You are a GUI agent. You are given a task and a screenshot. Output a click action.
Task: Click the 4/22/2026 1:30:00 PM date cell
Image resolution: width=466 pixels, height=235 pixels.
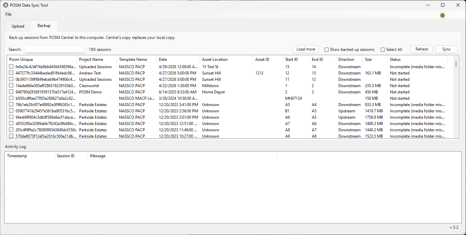[178, 86]
